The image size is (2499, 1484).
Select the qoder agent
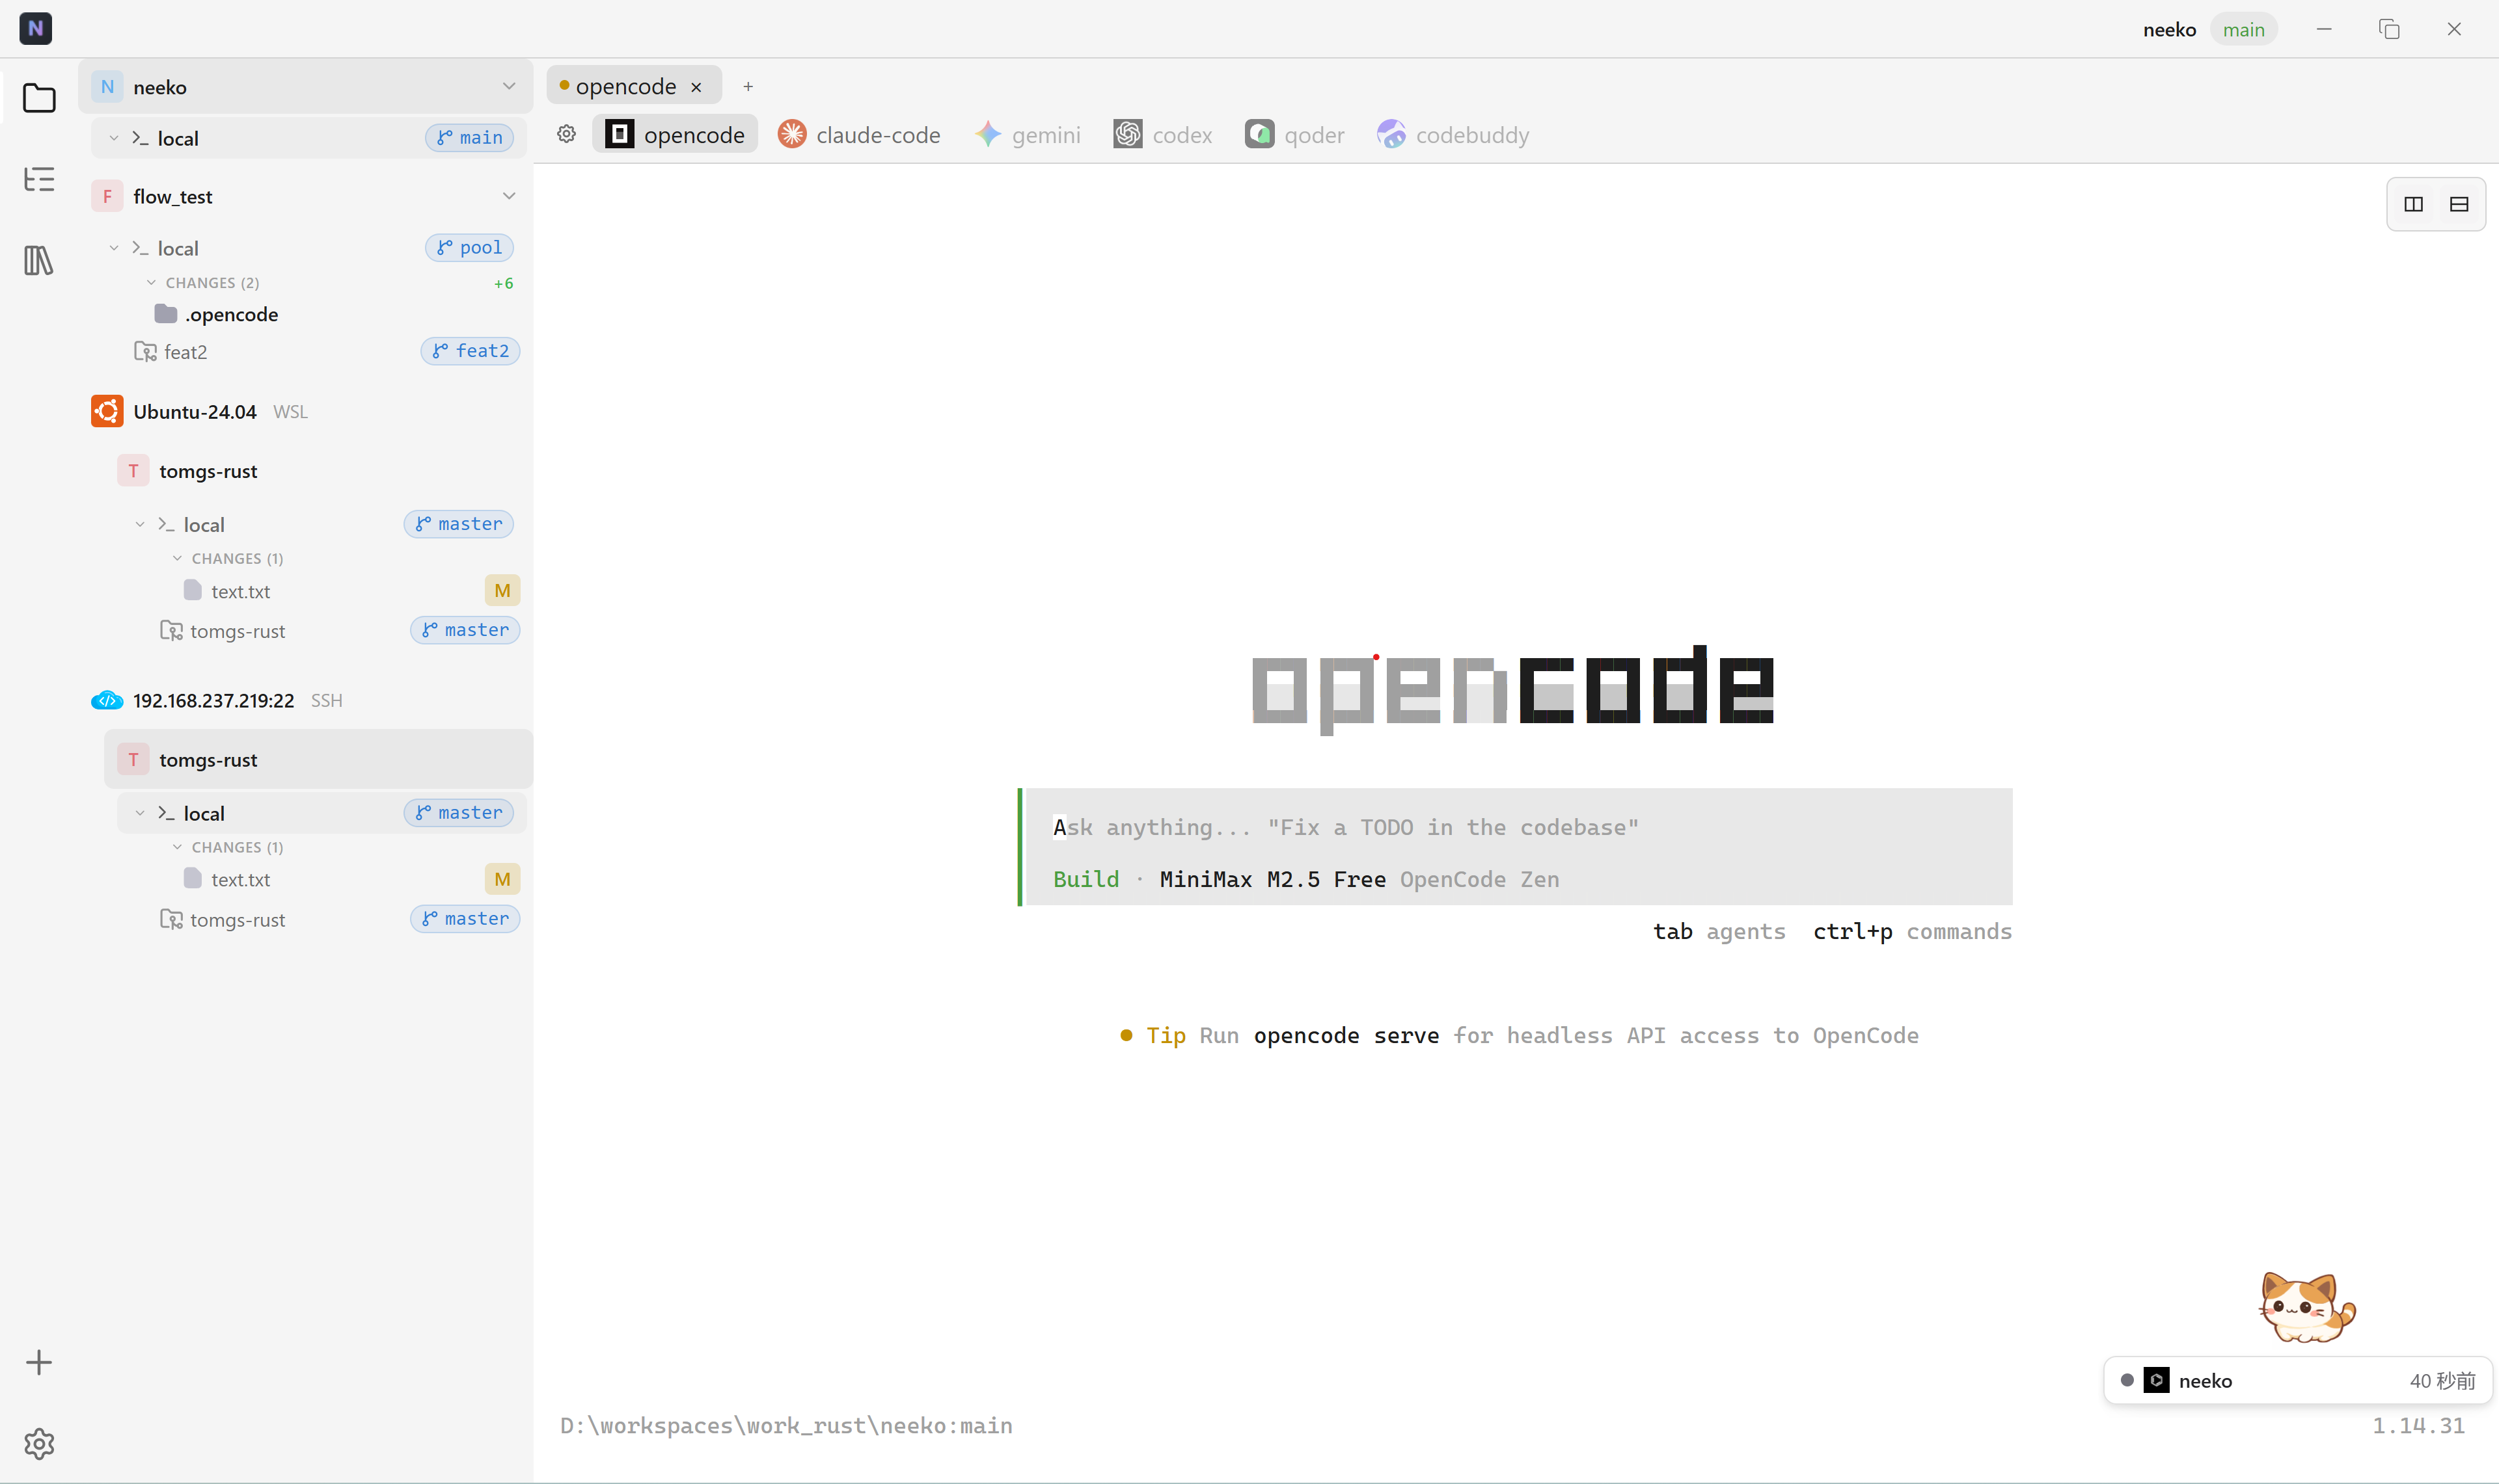tap(1294, 134)
